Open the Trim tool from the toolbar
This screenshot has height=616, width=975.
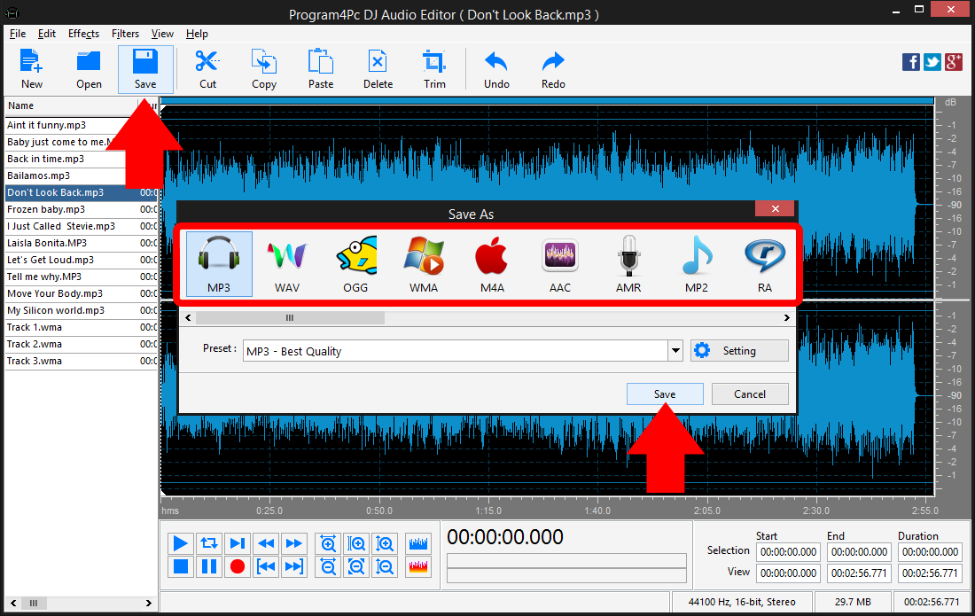coord(434,67)
